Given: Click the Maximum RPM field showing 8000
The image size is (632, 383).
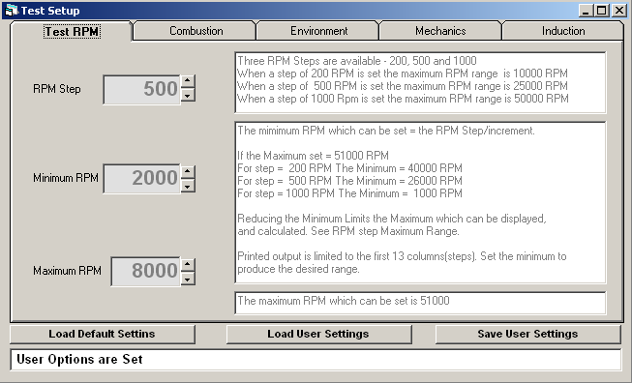Looking at the screenshot, I should click(145, 271).
